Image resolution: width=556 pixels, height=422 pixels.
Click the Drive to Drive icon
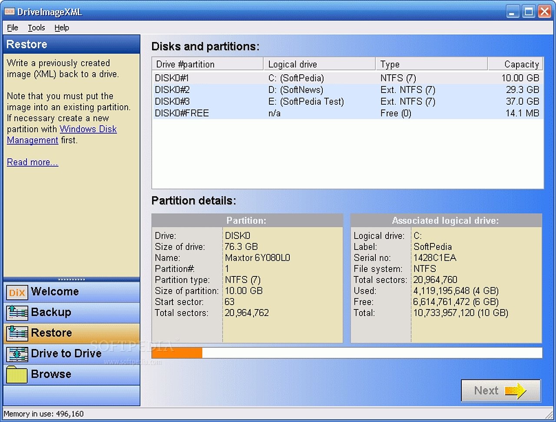tap(17, 354)
